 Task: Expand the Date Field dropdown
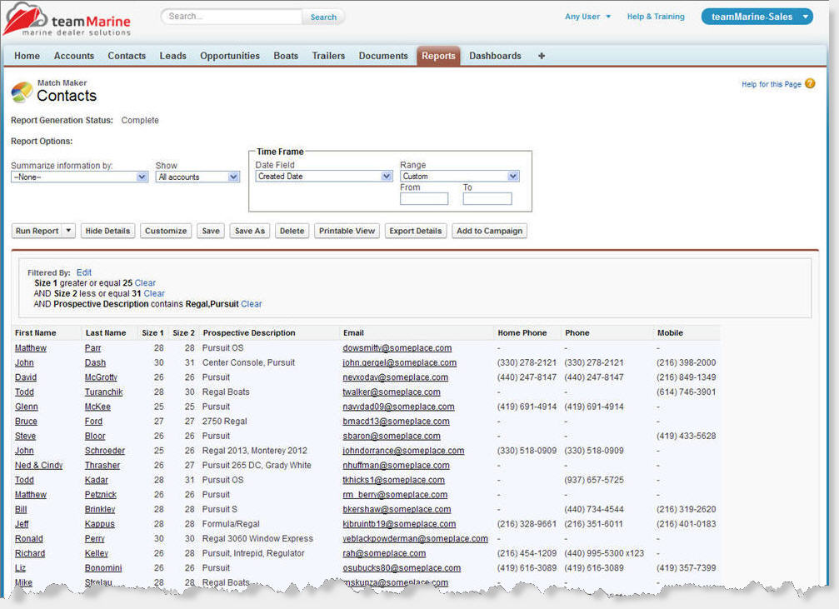click(x=323, y=177)
